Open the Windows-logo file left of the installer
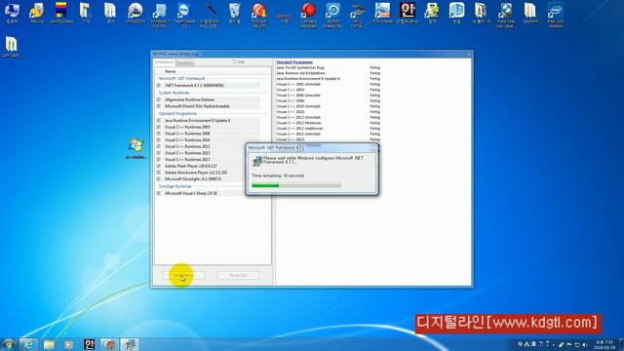This screenshot has height=351, width=624. coord(136,148)
